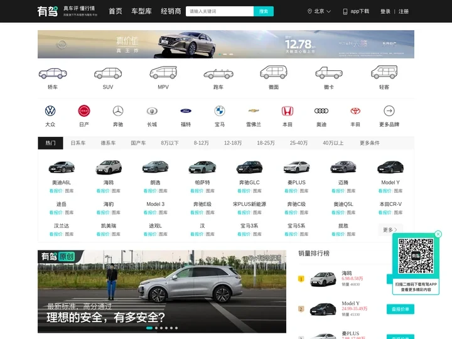Open 经销商 navigation item
This screenshot has height=339, width=452.
tap(171, 11)
